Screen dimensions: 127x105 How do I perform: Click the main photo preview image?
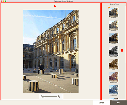(x=51, y=51)
